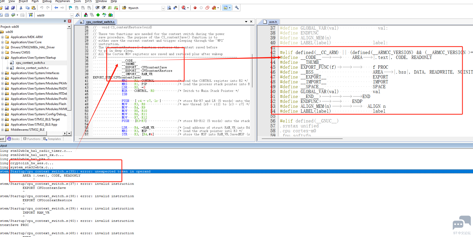This screenshot has width=473, height=237.
Task: Click the Copy icon in the toolbar
Action: (x=27, y=8)
